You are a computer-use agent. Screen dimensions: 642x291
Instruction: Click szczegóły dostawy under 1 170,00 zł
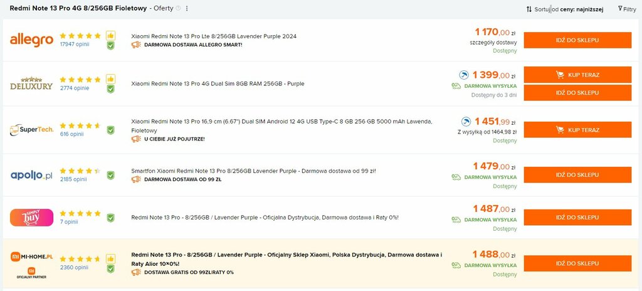[x=493, y=42]
